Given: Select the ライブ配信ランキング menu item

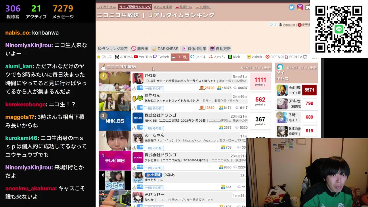Looking at the screenshot, I should click(135, 7).
